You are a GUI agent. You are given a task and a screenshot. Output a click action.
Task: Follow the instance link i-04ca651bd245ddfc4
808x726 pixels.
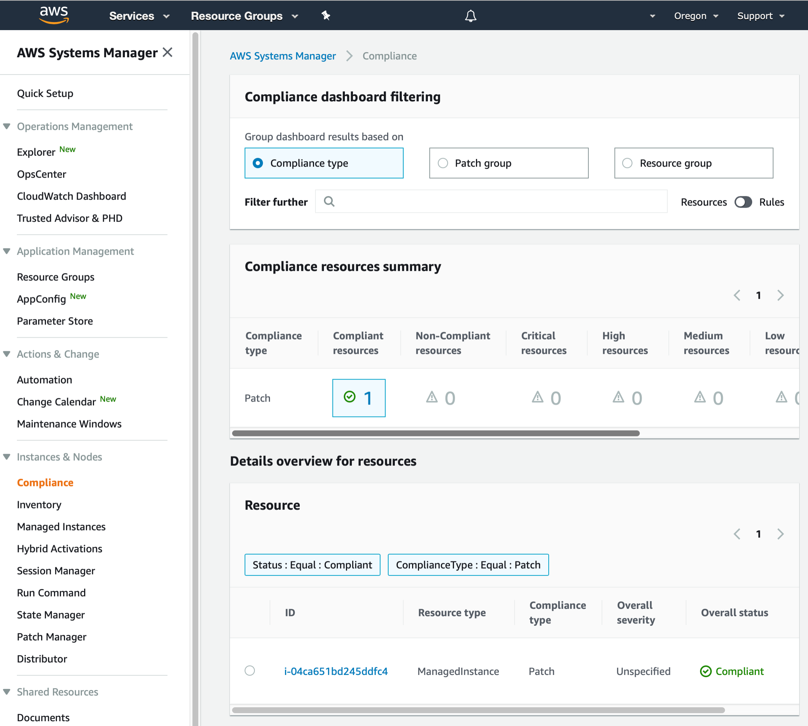336,671
